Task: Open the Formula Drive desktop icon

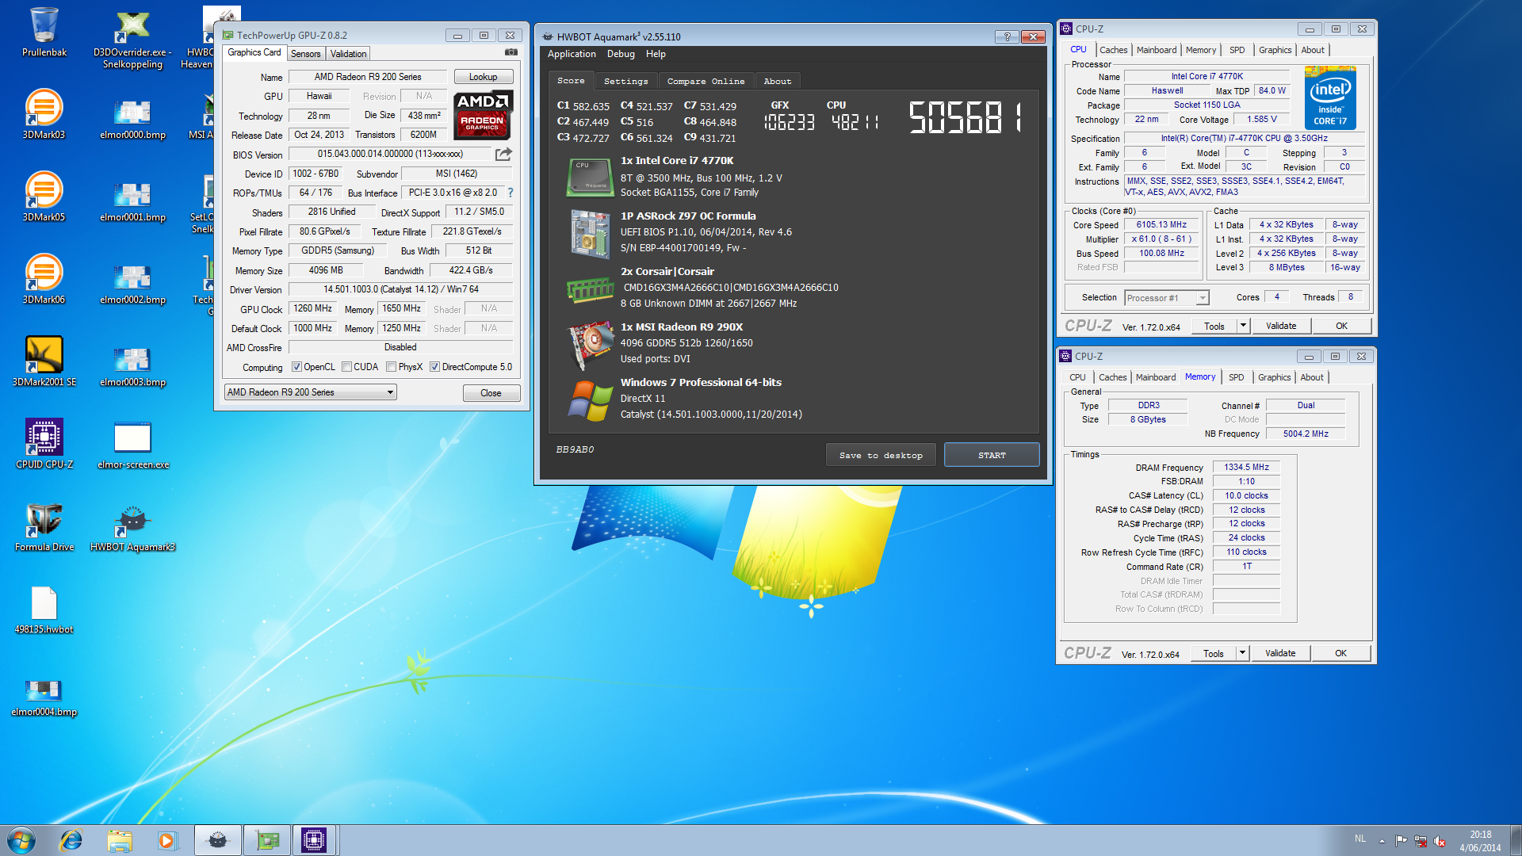Action: [x=44, y=527]
